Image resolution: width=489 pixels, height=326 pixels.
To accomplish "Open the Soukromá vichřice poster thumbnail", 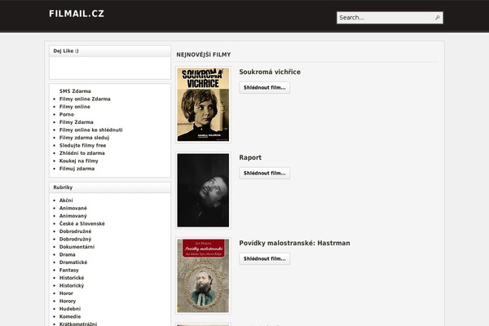I will click(x=203, y=104).
